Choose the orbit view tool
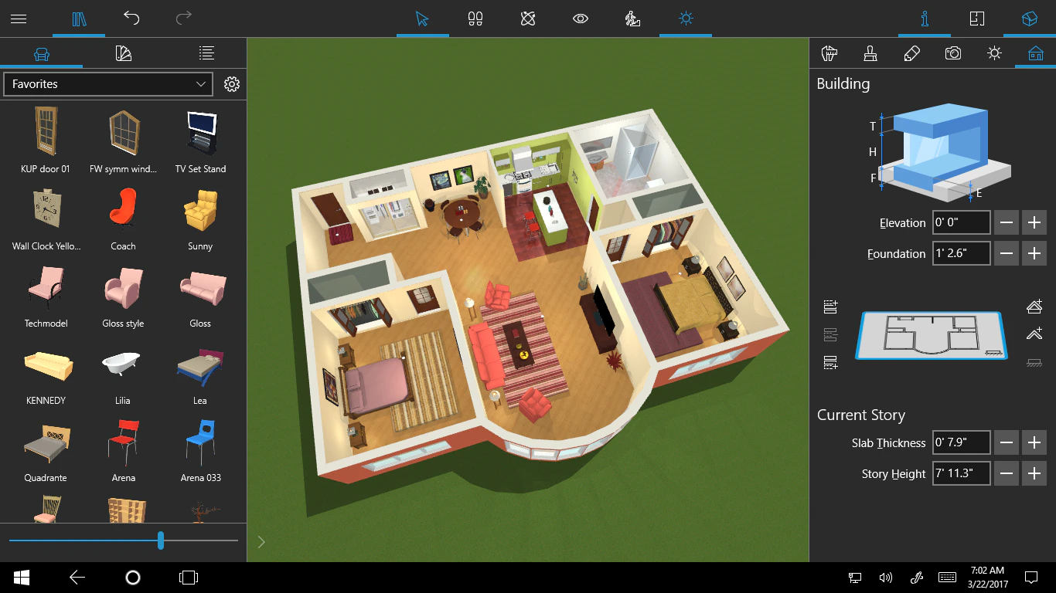Viewport: 1056px width, 593px height. point(528,19)
